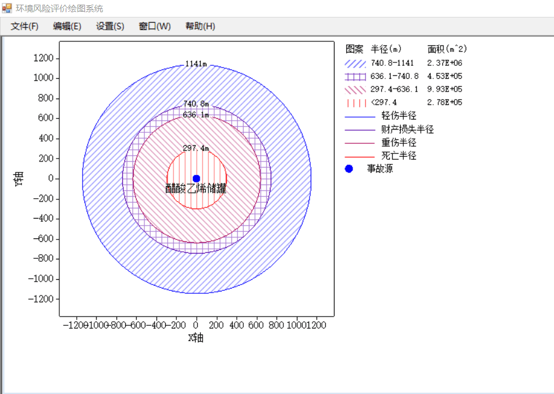Click the 740.8m radius label
The image size is (554, 394).
196,104
